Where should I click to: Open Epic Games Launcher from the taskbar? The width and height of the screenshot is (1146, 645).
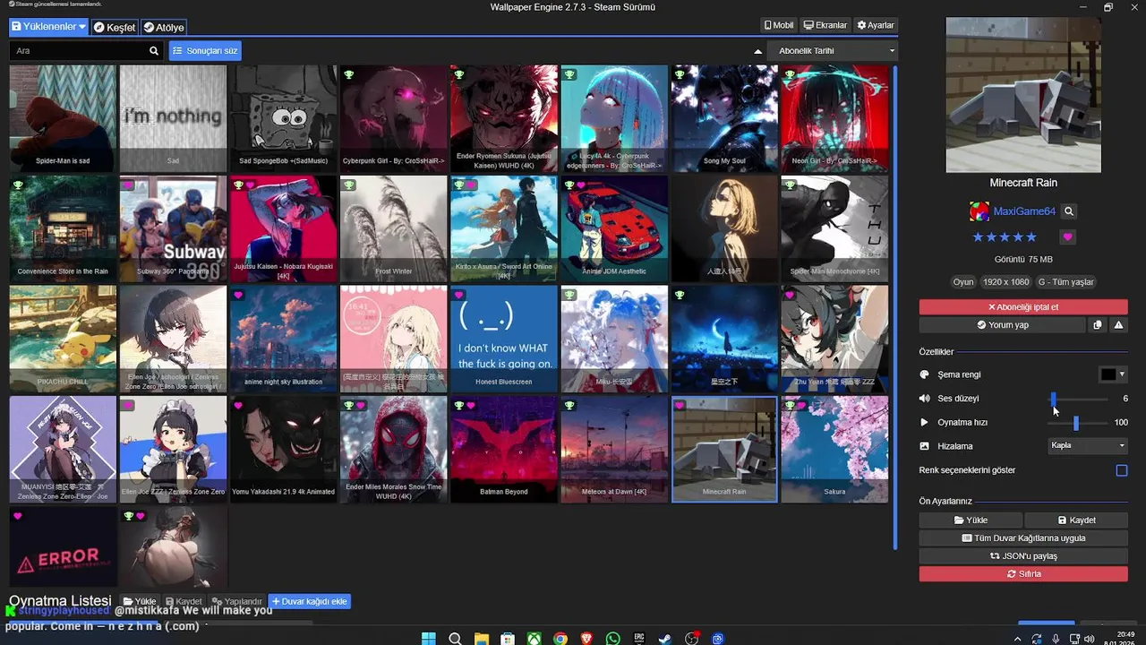tap(639, 639)
